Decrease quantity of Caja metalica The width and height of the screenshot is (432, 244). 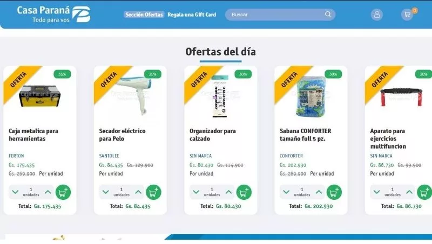point(15,192)
